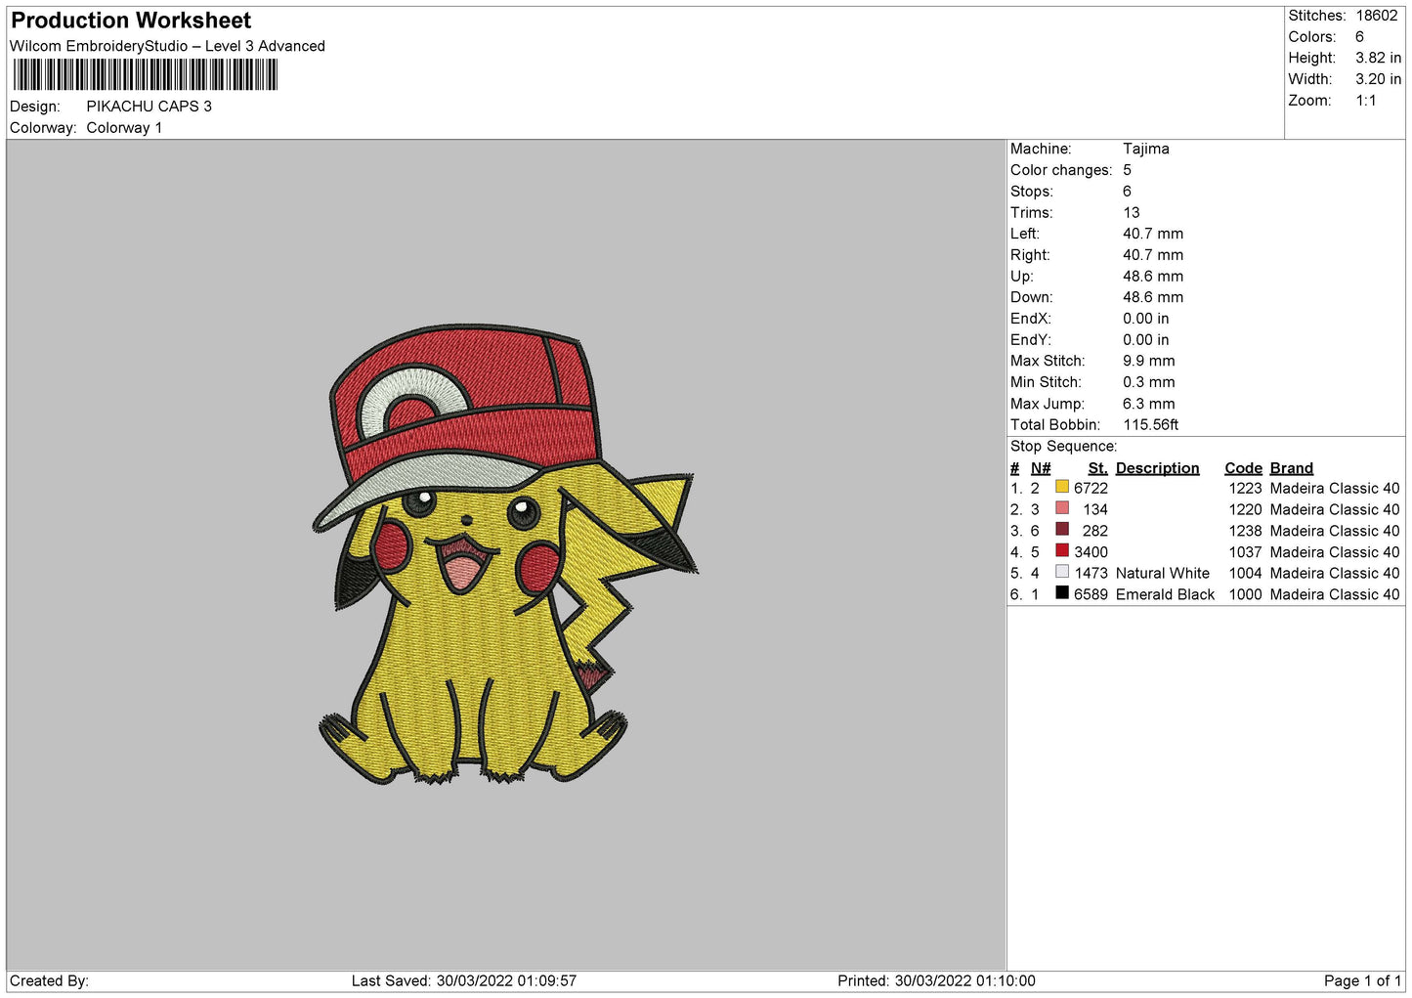Image resolution: width=1412 pixels, height=998 pixels.
Task: Click the underlined Code column header
Action: coord(1243,468)
